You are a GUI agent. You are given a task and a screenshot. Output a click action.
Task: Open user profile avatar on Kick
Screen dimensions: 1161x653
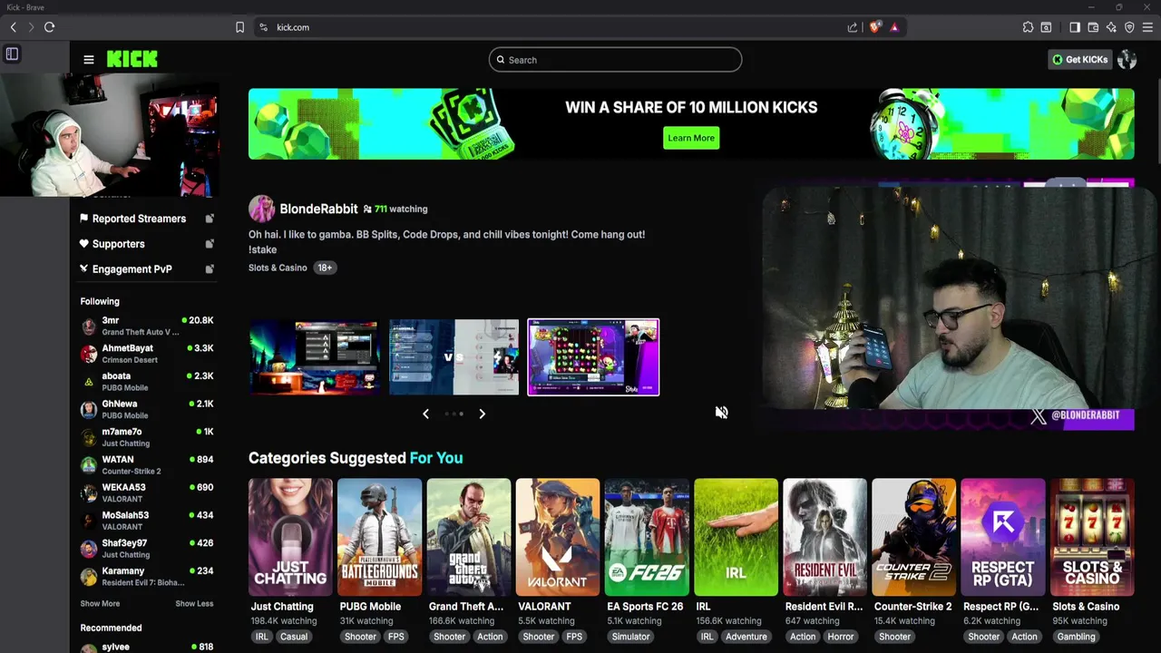[x=1127, y=60]
